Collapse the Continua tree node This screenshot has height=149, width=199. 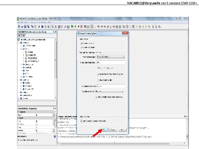[x=19, y=80]
